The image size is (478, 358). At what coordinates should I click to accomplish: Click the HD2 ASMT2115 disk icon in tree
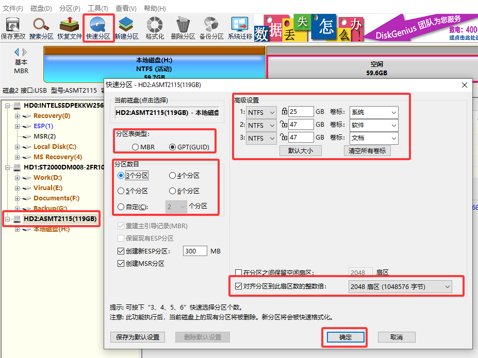(x=17, y=219)
